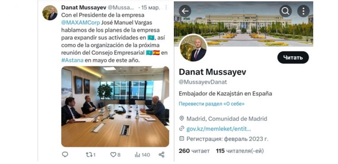View tweet analytics showing 140 views

coord(142,154)
